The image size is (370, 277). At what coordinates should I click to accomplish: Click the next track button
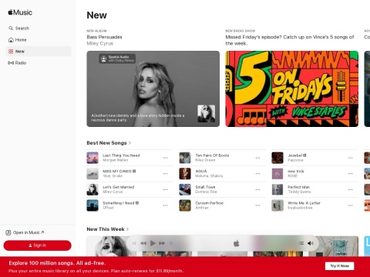pyautogui.click(x=162, y=243)
